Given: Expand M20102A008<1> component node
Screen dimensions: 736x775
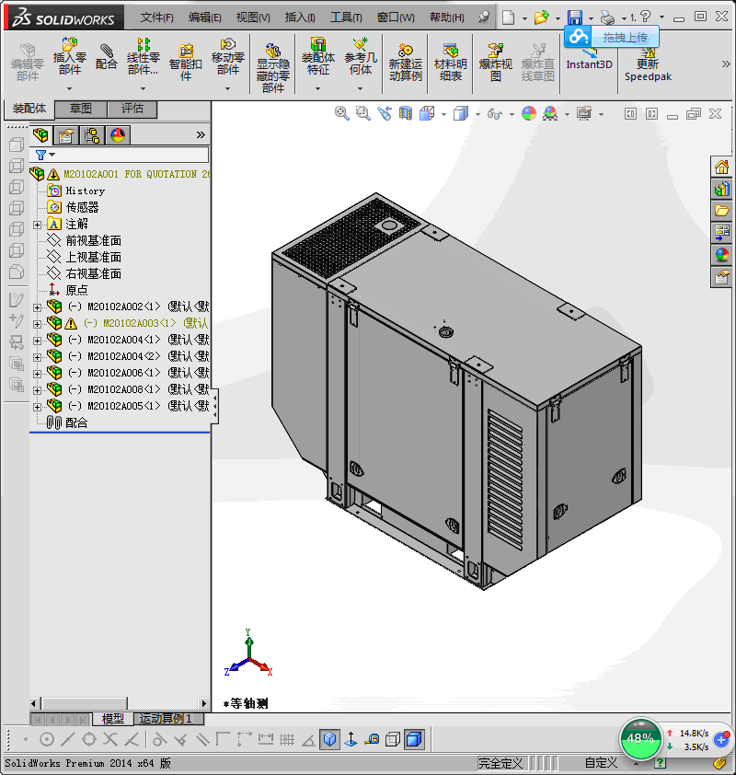Looking at the screenshot, I should point(37,390).
